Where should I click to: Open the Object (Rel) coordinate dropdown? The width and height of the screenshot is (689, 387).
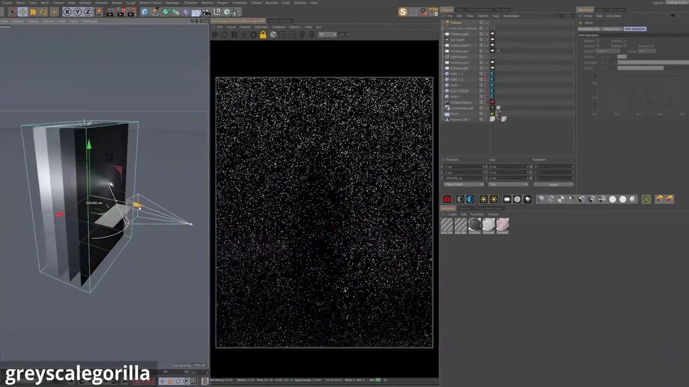[x=463, y=184]
